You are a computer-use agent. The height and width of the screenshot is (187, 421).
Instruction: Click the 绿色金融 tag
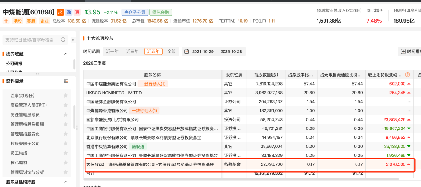(161, 12)
